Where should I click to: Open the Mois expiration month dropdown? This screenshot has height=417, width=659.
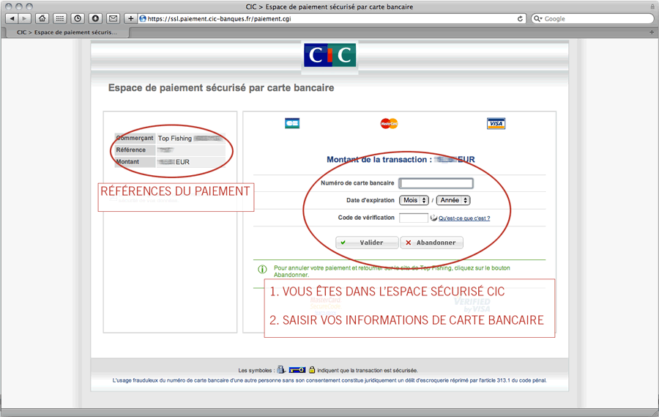[x=414, y=200]
